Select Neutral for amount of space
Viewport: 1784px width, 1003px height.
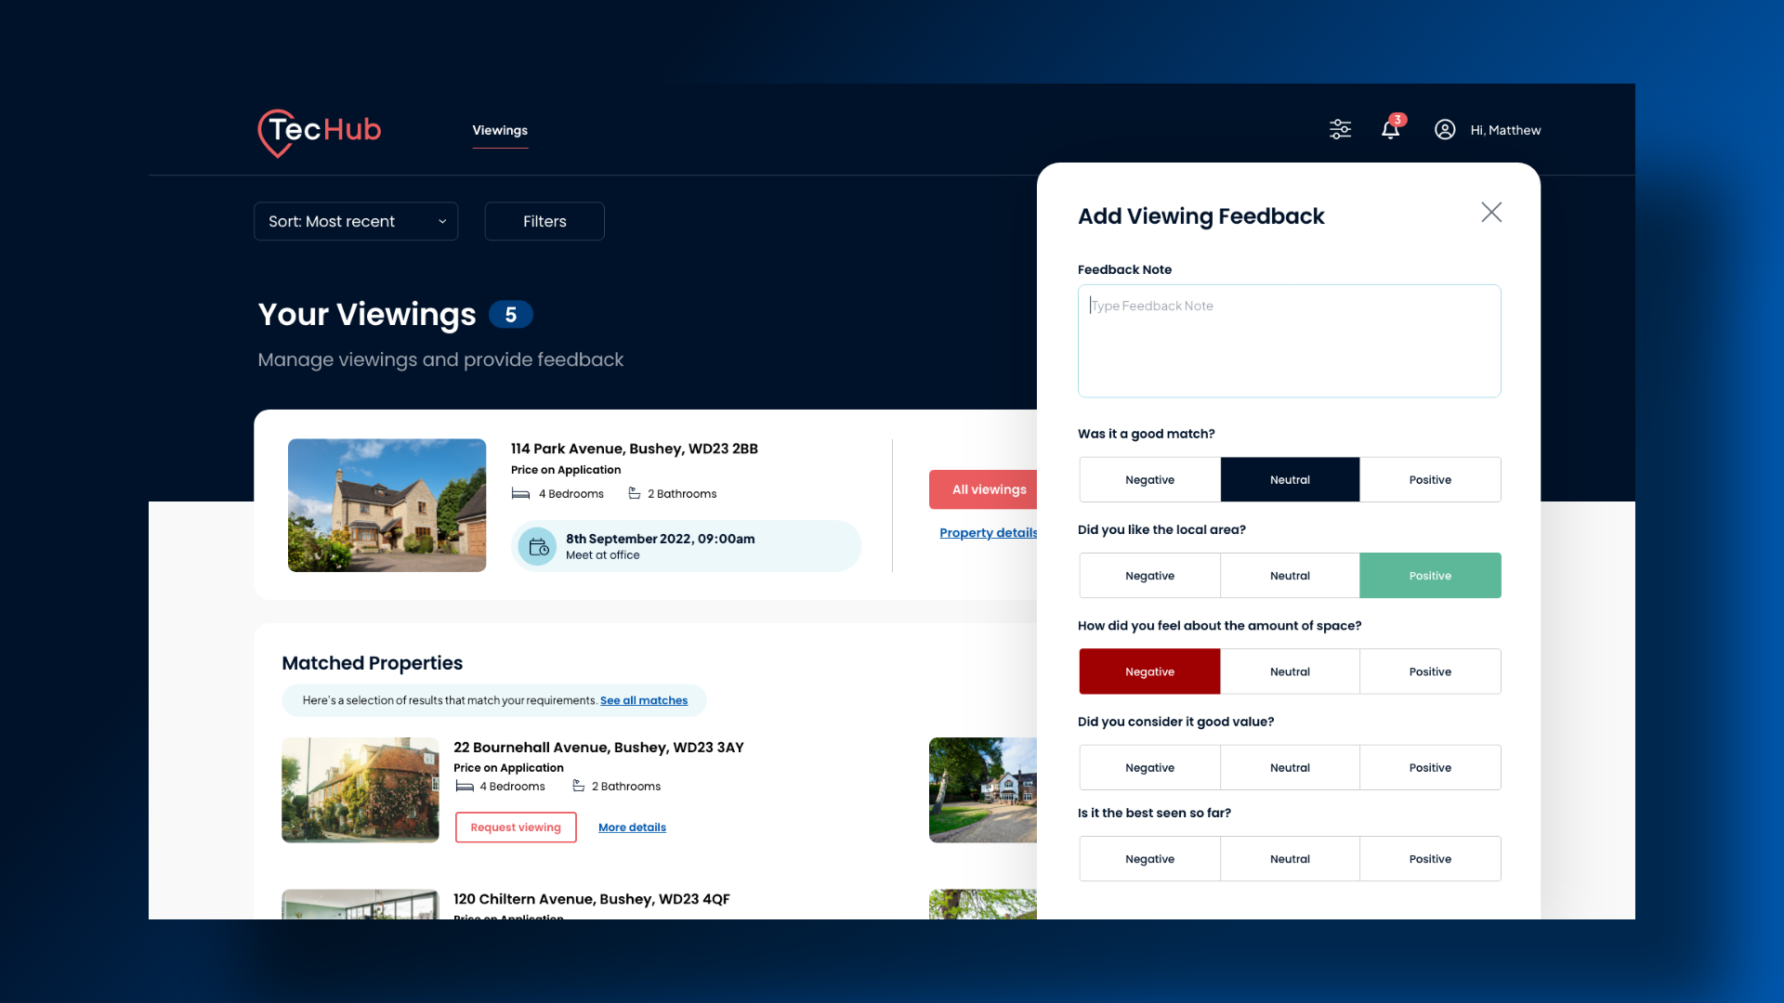click(1290, 671)
